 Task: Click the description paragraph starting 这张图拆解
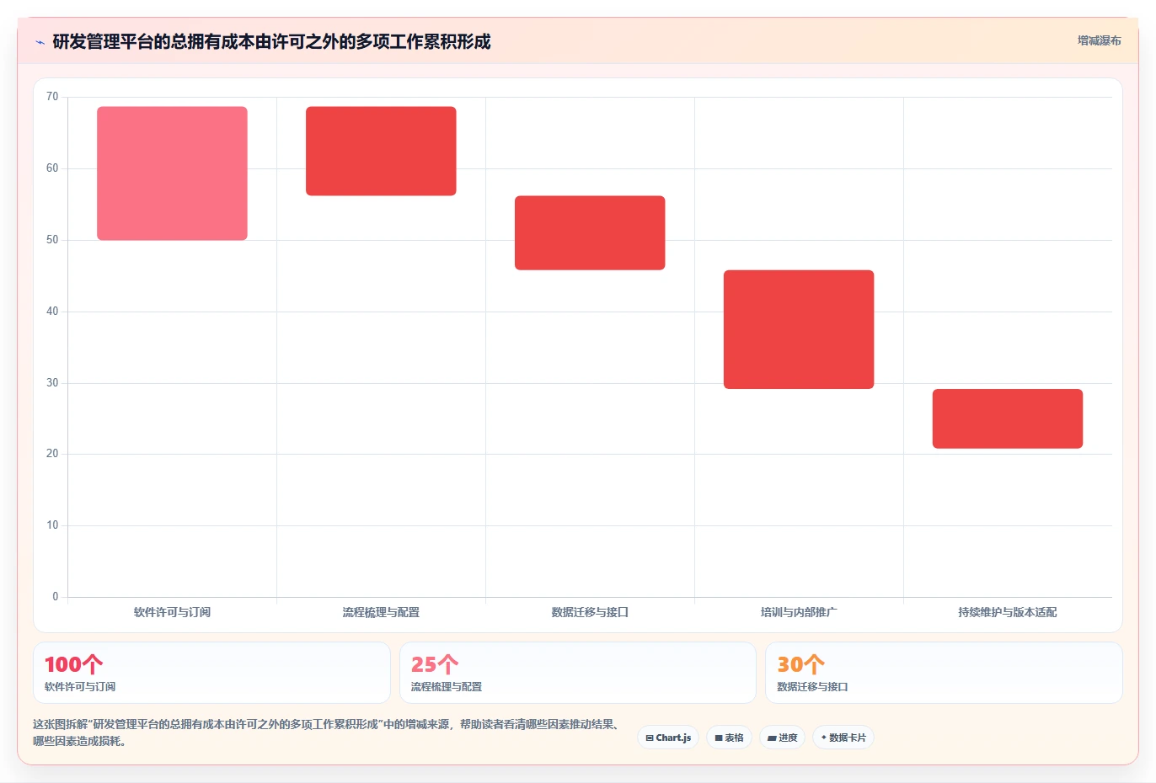[x=329, y=732]
